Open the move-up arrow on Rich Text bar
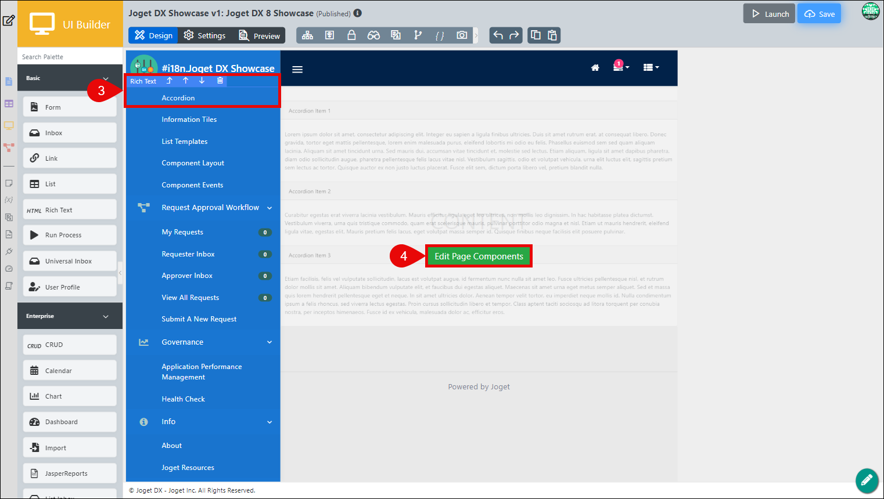Image resolution: width=884 pixels, height=499 pixels. click(186, 81)
